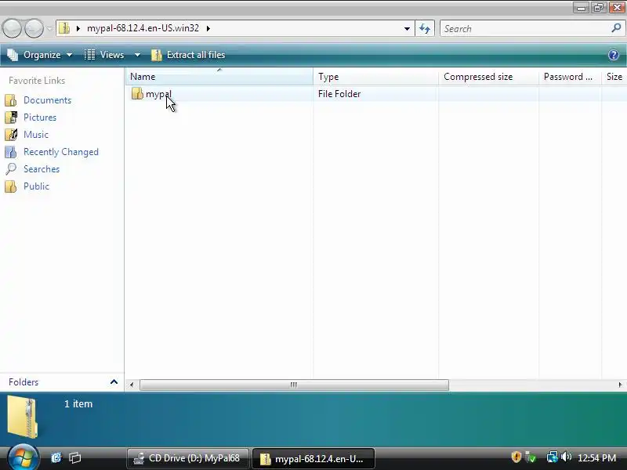Open the Recently Changed link
The height and width of the screenshot is (470, 627).
coord(61,152)
